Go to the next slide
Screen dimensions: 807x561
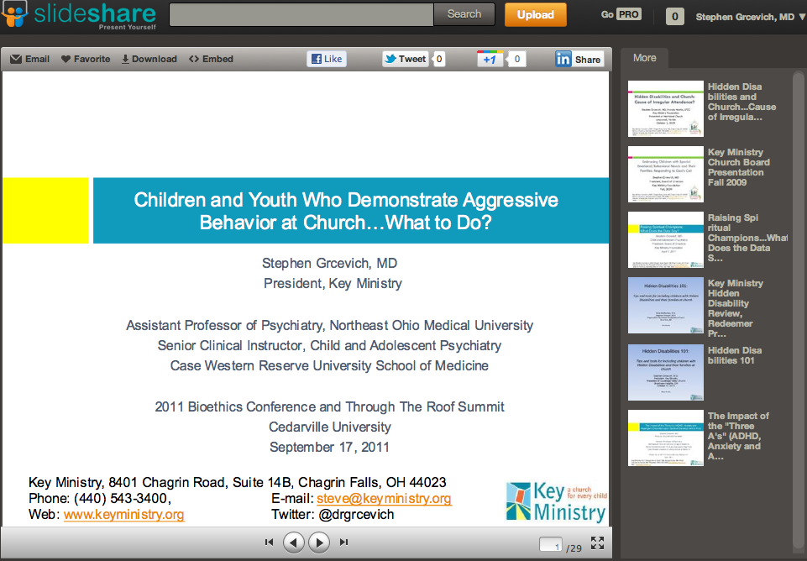point(319,543)
